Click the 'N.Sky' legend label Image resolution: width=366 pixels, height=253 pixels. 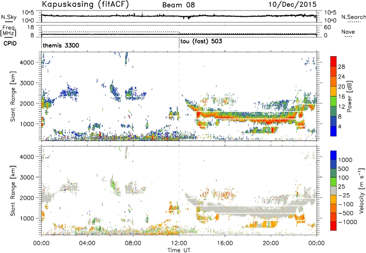(x=9, y=17)
